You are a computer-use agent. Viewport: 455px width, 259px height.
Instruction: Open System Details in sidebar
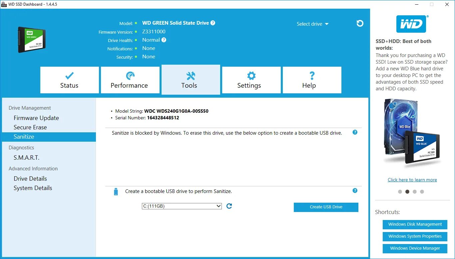tap(33, 188)
